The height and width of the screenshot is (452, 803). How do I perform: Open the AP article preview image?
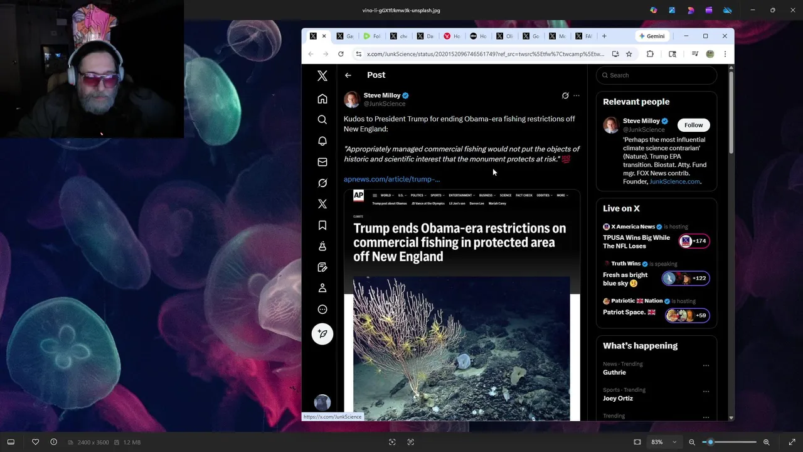click(x=462, y=304)
